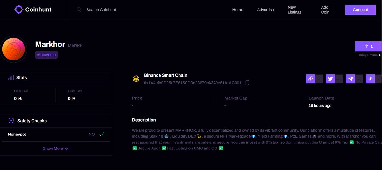Open the Telegram paper plane icon
Viewport: 382px width, 170px height.
coord(350,79)
